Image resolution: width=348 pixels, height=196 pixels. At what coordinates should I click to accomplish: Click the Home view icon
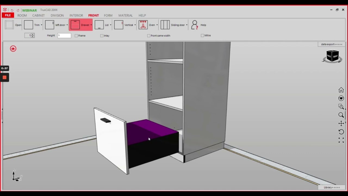(341, 90)
